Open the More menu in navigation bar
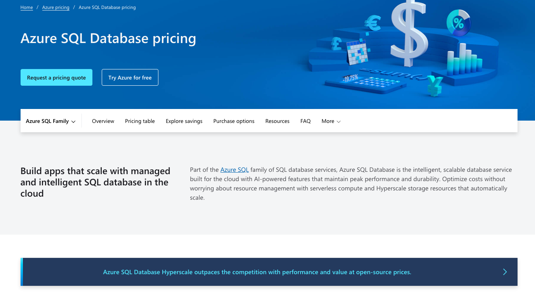This screenshot has height=299, width=535. click(331, 121)
